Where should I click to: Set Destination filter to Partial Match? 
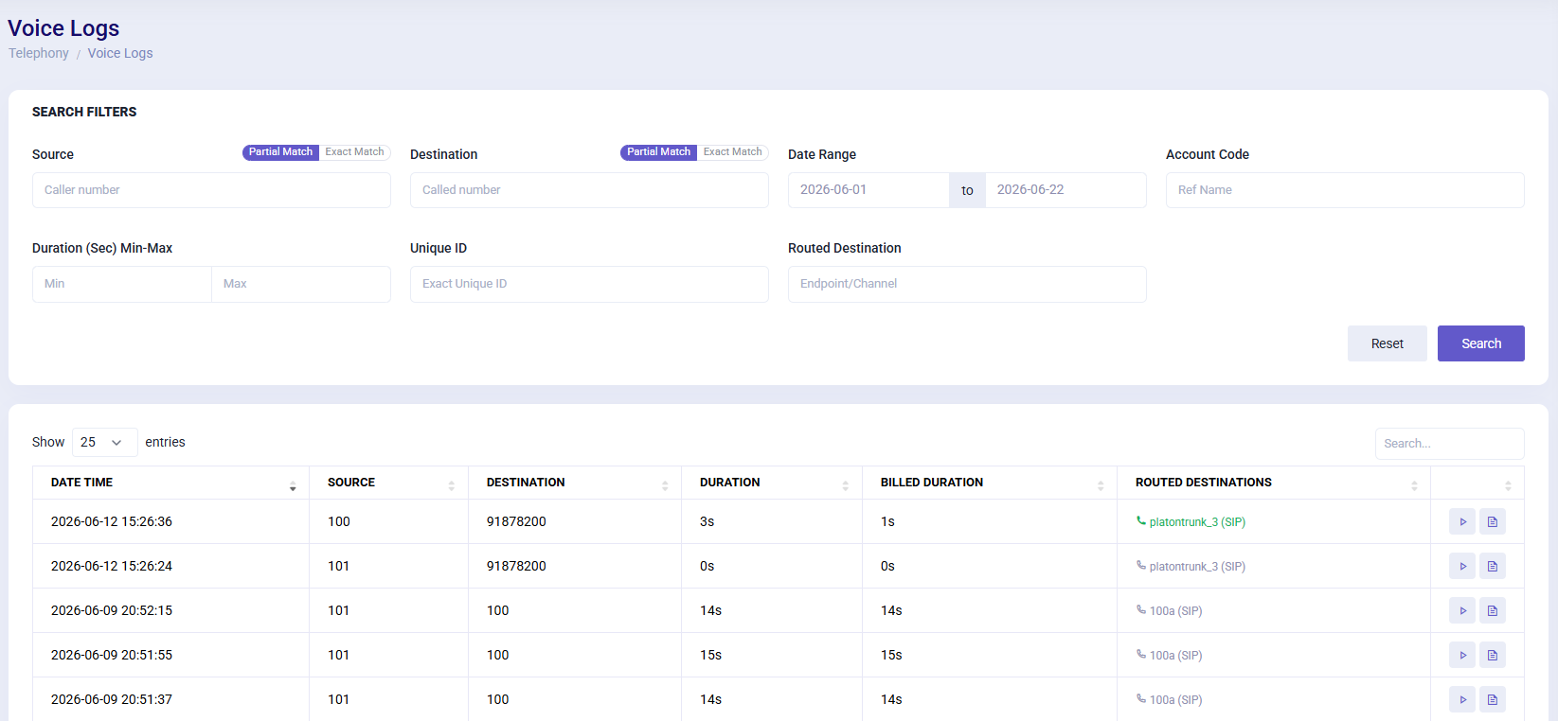658,152
